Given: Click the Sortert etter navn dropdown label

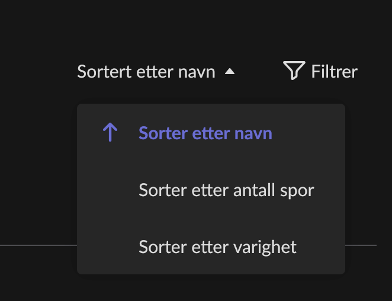Looking at the screenshot, I should tap(146, 72).
